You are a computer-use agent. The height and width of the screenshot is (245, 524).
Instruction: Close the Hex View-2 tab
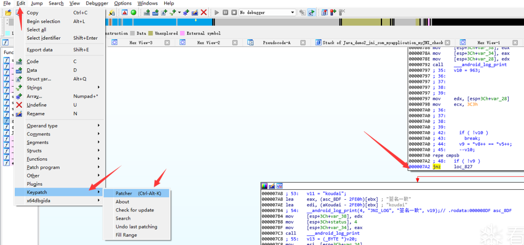click(235, 42)
